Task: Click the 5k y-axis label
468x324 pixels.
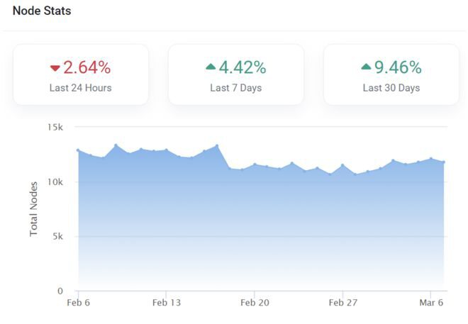Action: pyautogui.click(x=58, y=237)
